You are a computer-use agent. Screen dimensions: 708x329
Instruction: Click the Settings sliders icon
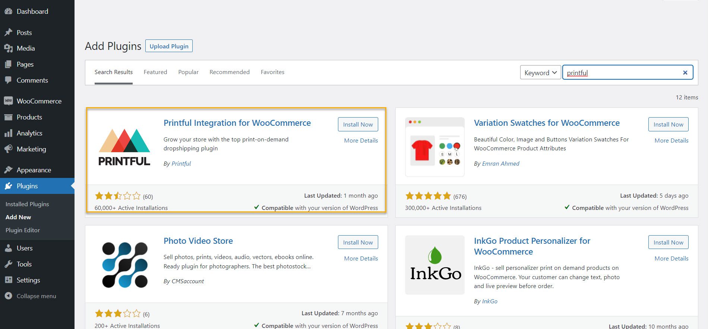pyautogui.click(x=8, y=280)
